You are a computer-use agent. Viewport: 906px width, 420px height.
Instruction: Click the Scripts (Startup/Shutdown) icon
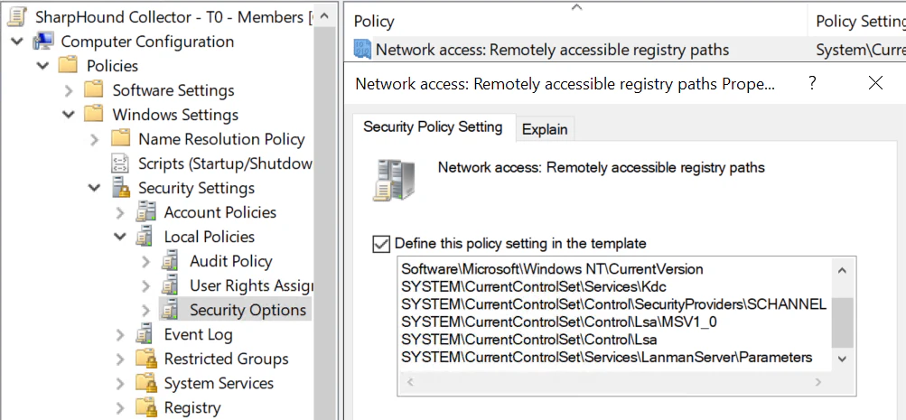tap(119, 163)
